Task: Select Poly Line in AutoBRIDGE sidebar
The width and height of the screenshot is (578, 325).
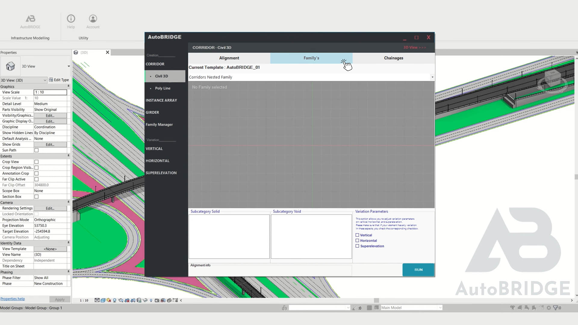Action: [x=163, y=88]
